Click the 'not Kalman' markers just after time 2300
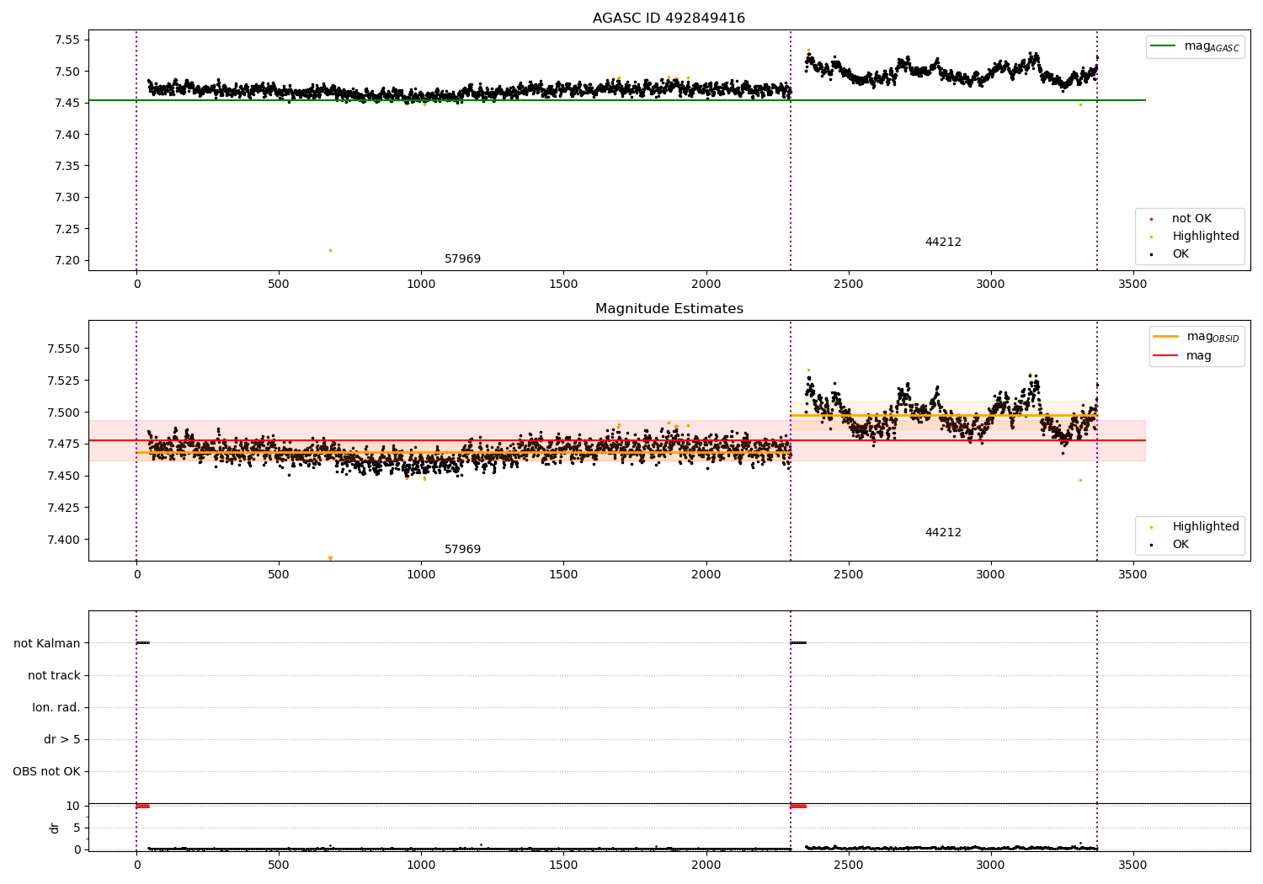The image size is (1263, 884). point(798,643)
